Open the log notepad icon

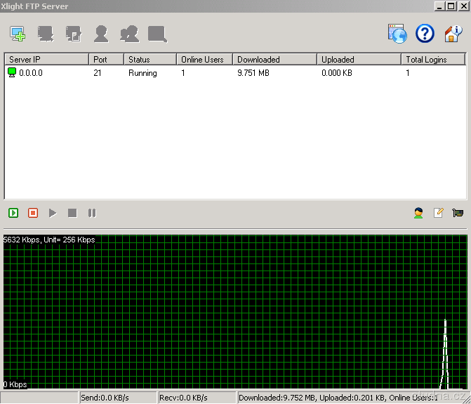coord(438,213)
